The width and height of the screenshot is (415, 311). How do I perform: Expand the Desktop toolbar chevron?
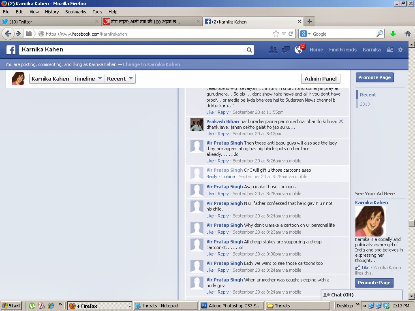[x=358, y=305]
